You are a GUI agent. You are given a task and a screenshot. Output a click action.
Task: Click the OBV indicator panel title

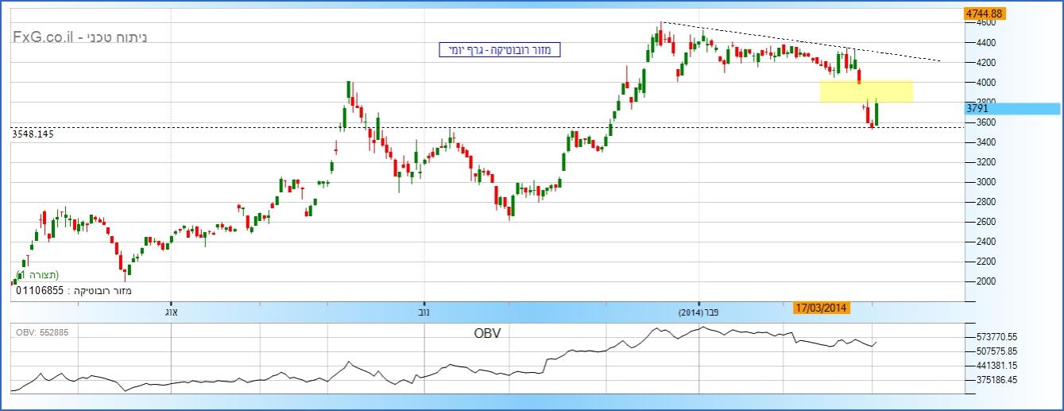pyautogui.click(x=487, y=332)
